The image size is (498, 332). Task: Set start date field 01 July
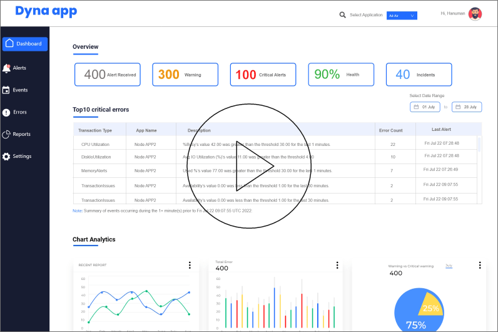pos(425,107)
